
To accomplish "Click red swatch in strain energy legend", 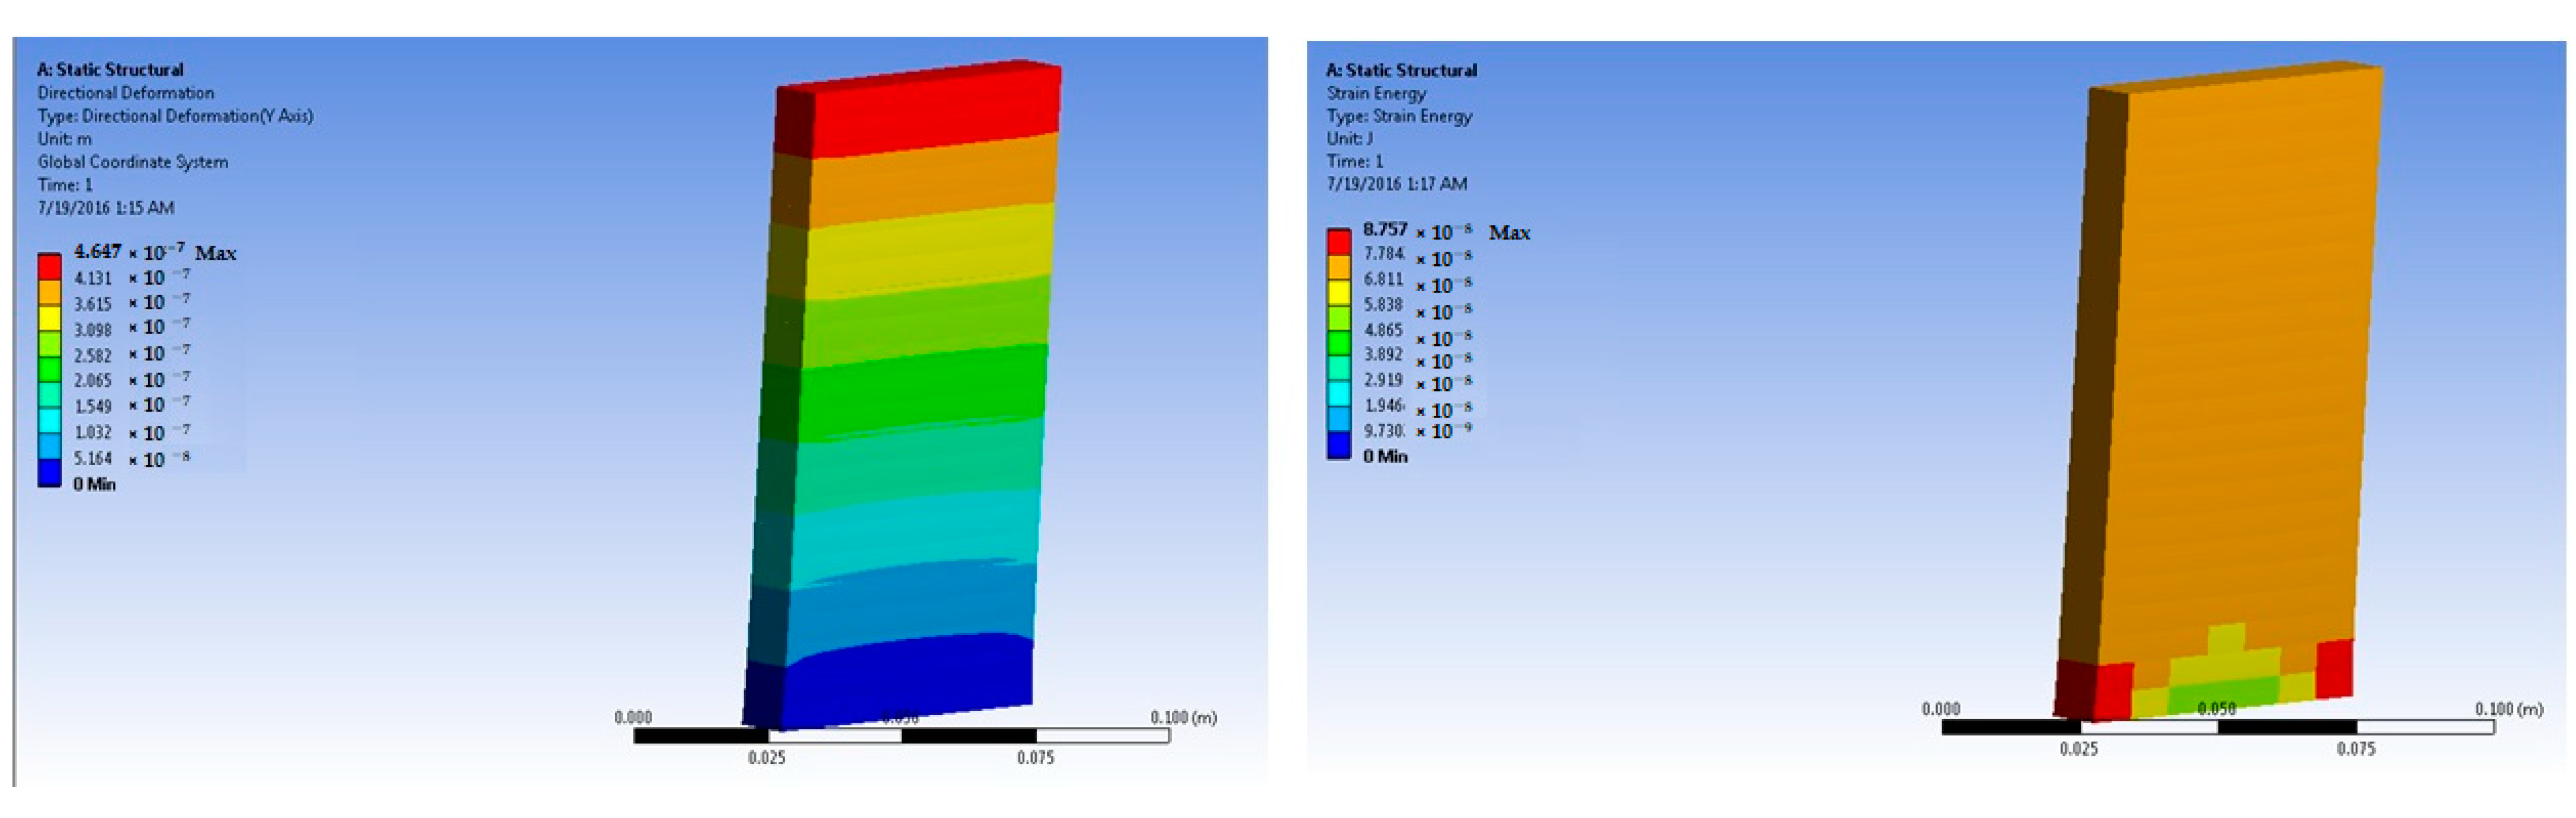I will [x=1338, y=241].
